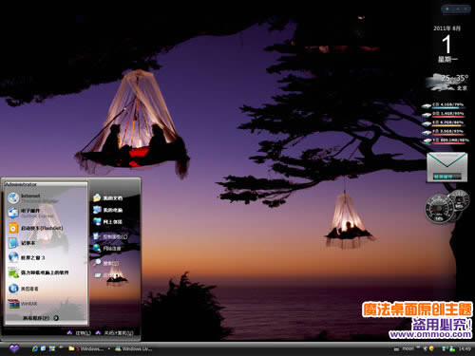Open Network Neighborhood in the Start menu
The image size is (475, 356).
click(x=107, y=222)
